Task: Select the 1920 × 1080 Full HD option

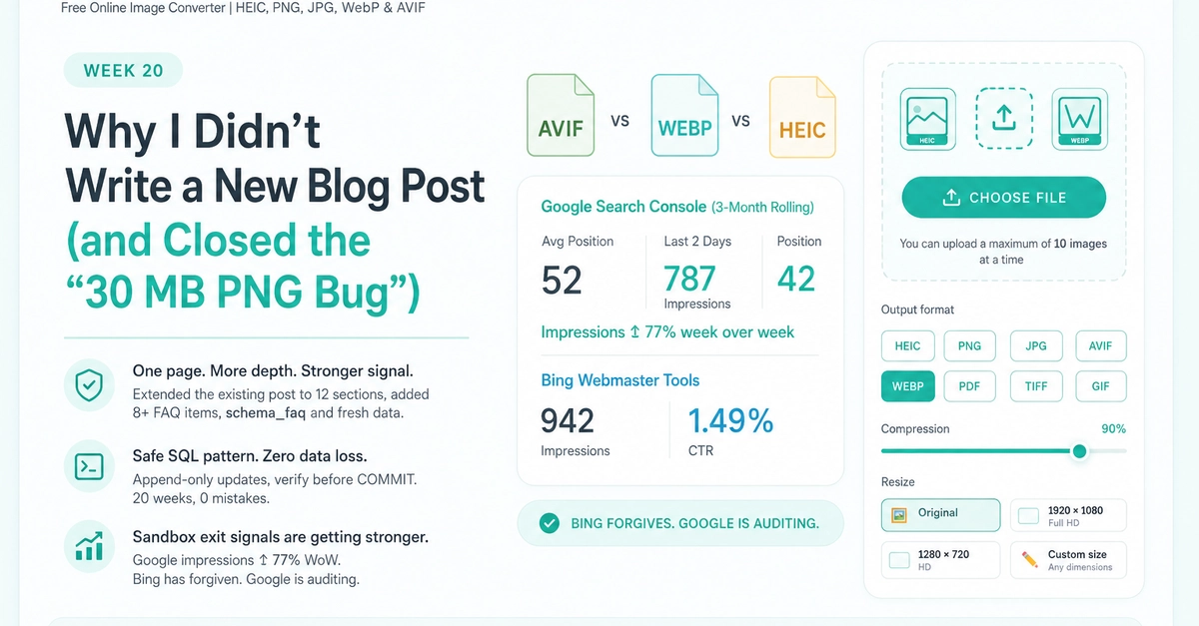Action: tap(1068, 515)
